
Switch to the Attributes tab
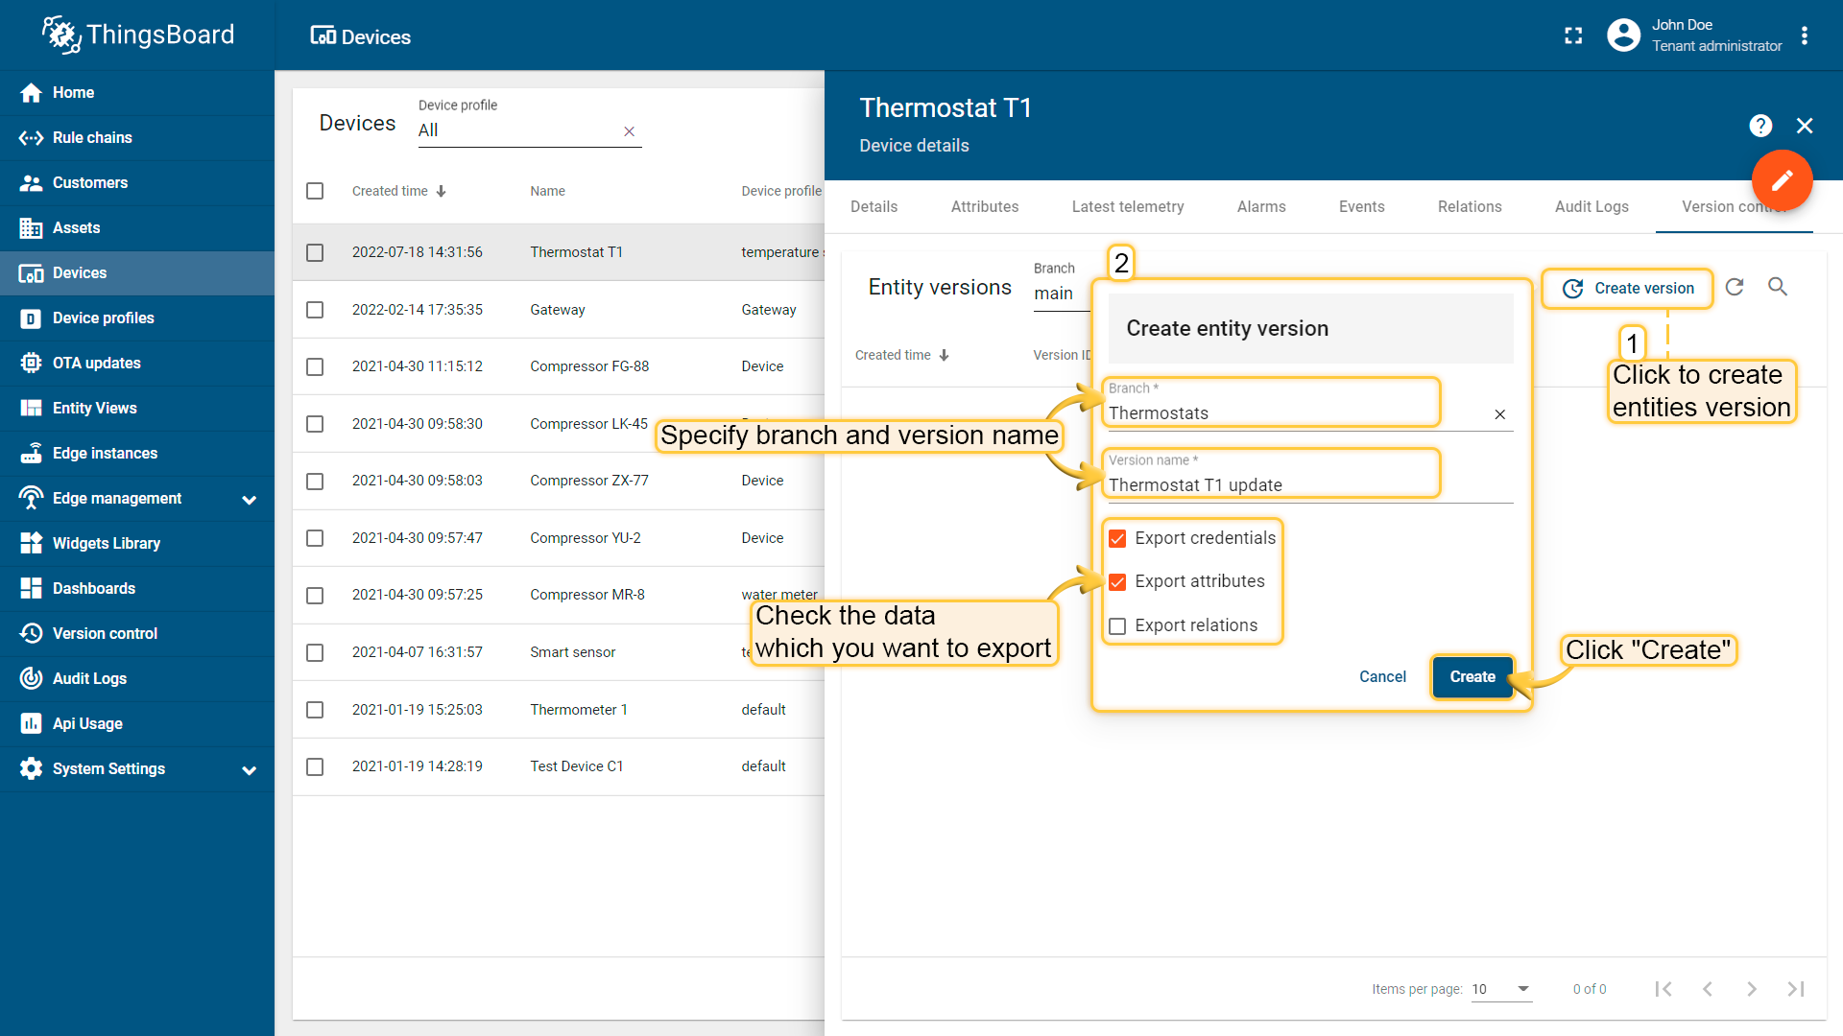(985, 206)
